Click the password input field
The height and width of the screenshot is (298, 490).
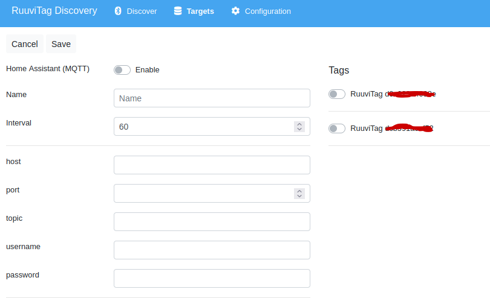[212, 278]
